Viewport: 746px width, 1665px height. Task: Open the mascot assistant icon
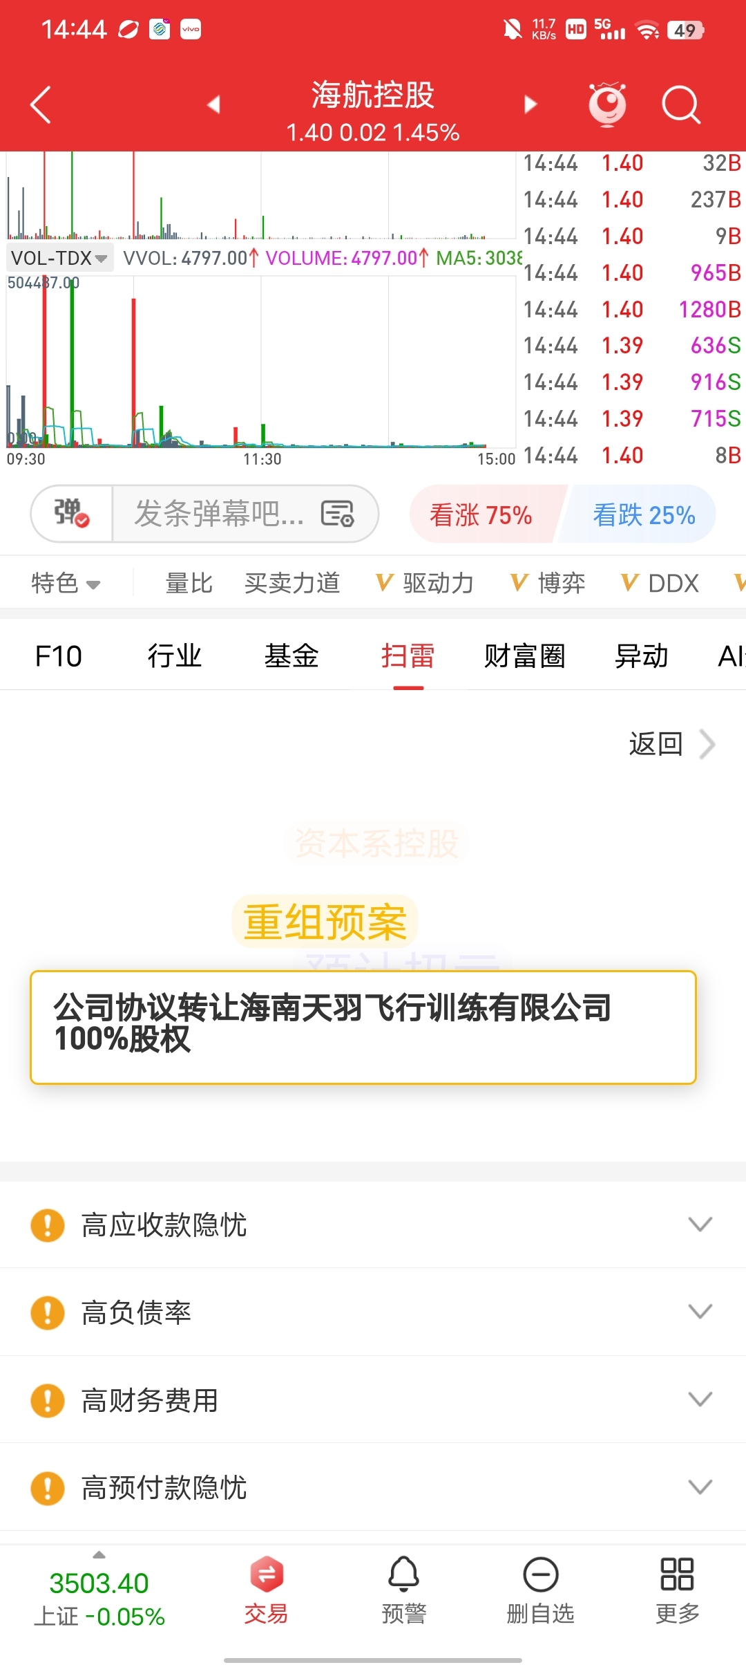607,104
